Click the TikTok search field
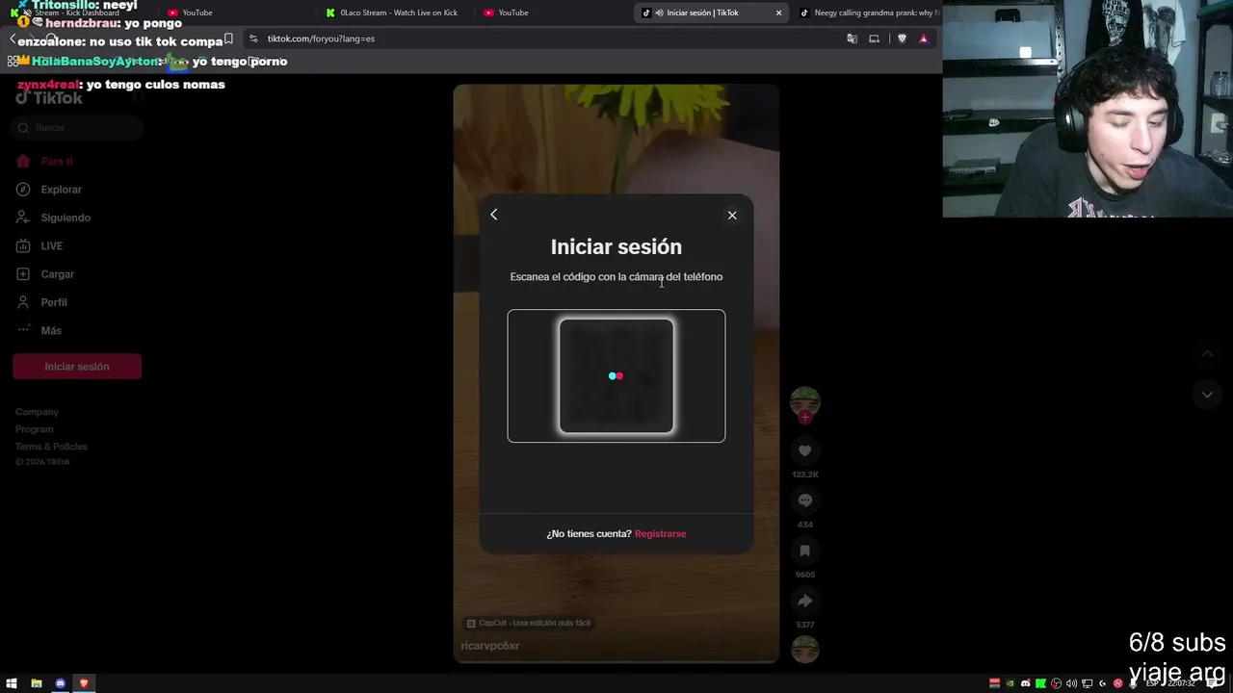The width and height of the screenshot is (1233, 693). pos(77,128)
